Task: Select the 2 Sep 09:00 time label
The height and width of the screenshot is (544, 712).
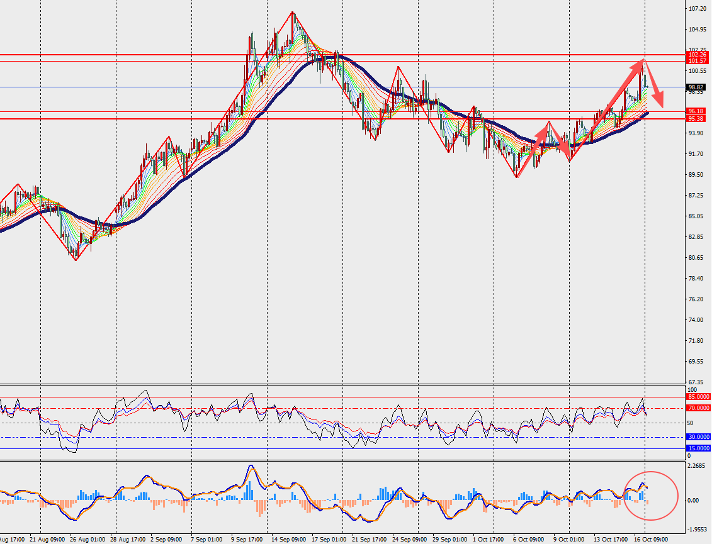Action: point(166,540)
